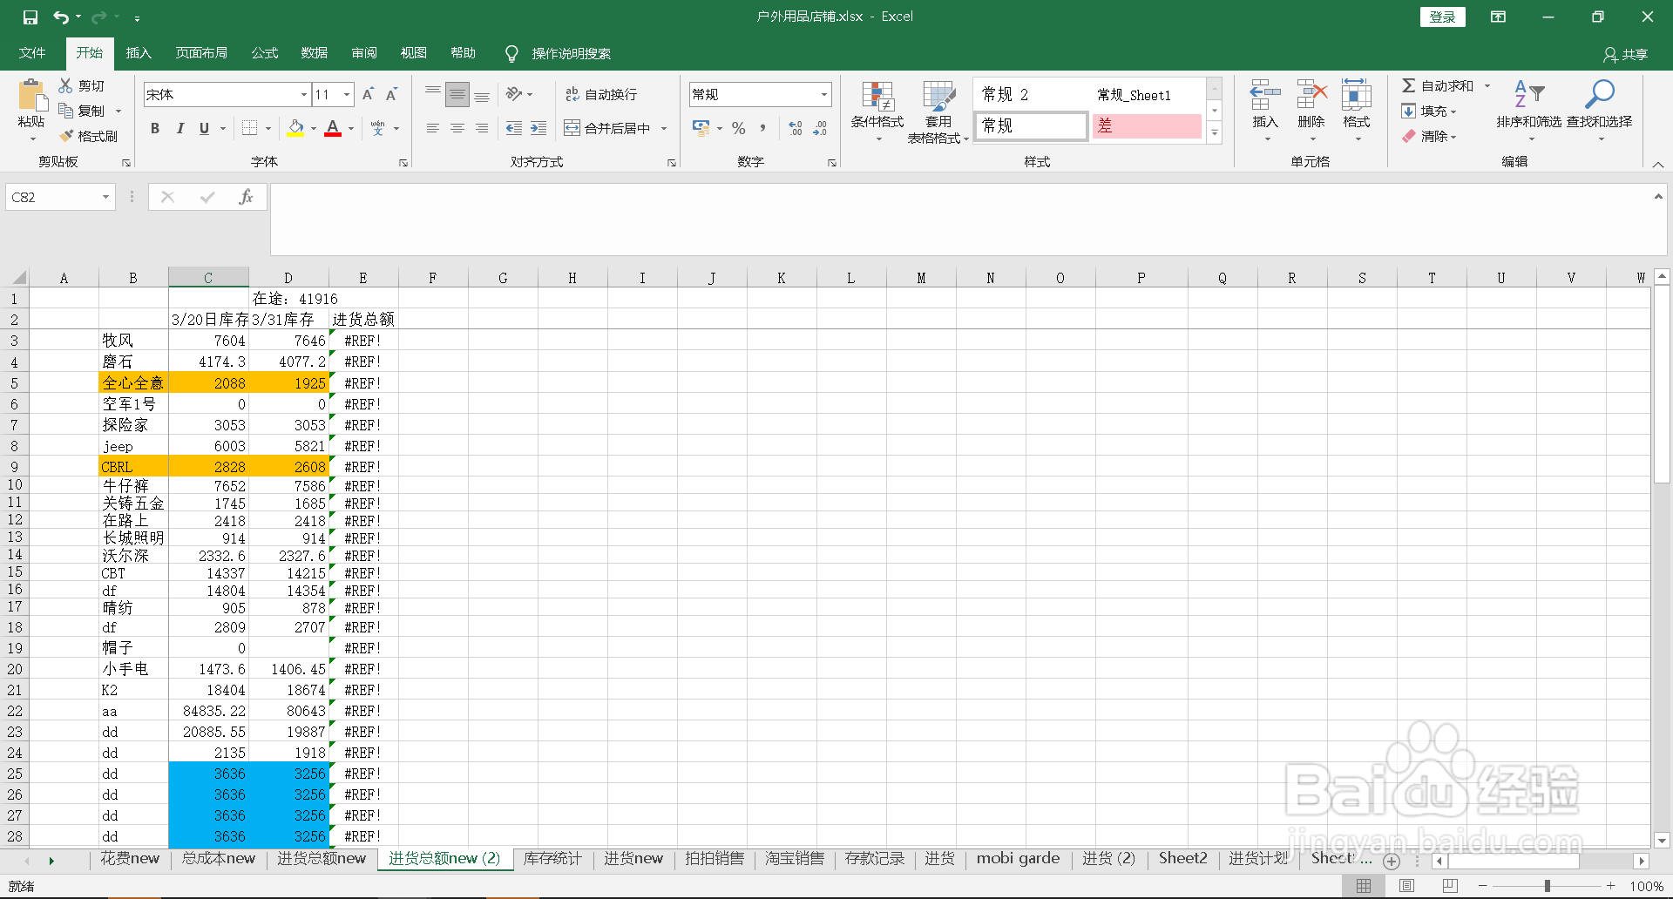Add a new sheet with plus button
The image size is (1673, 899).
[x=1392, y=862]
